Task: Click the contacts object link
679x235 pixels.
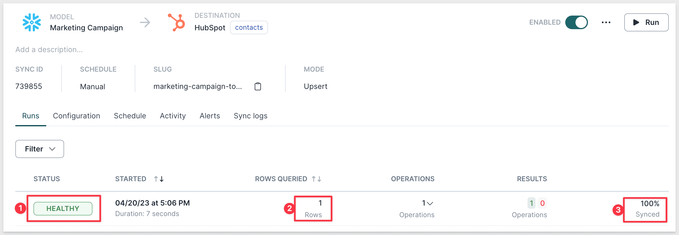Action: pos(249,27)
